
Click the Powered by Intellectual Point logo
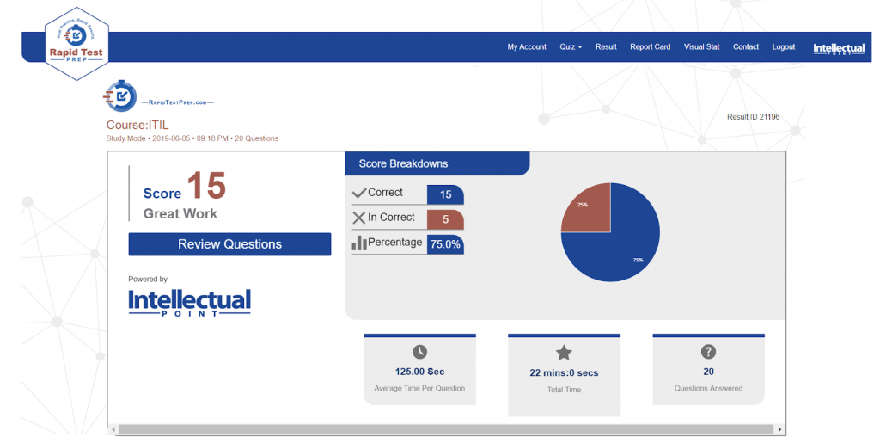[x=189, y=303]
